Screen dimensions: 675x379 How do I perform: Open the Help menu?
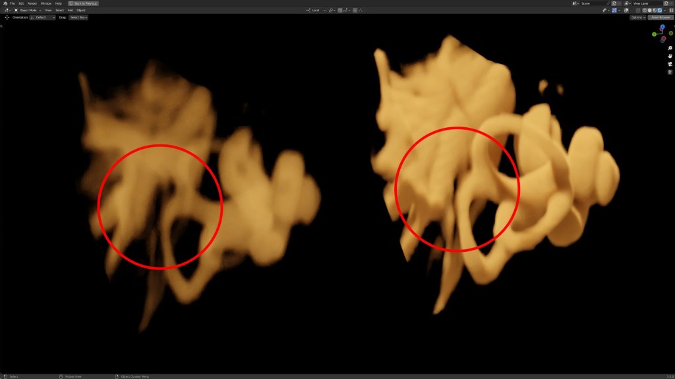tap(59, 3)
